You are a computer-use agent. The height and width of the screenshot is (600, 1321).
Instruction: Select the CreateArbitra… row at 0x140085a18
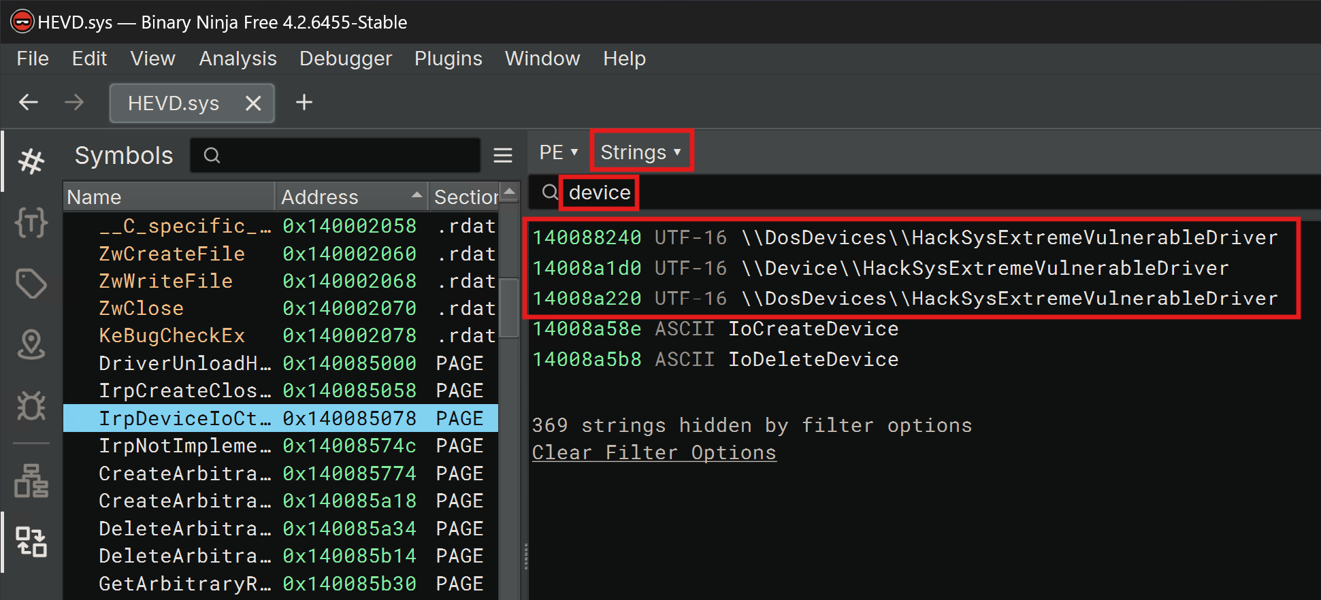280,501
